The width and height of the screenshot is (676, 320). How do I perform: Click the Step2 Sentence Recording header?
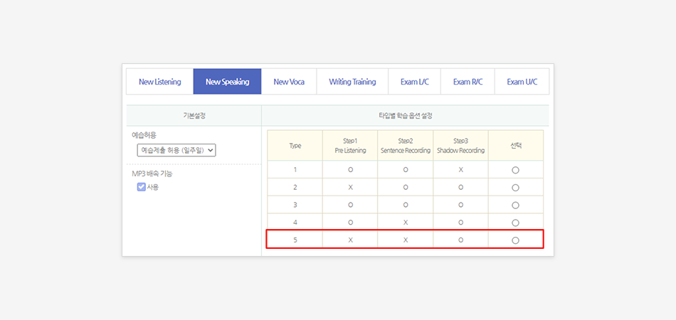point(406,146)
